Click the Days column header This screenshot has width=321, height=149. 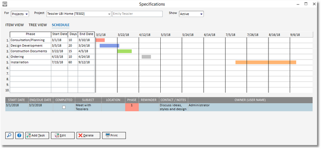click(x=73, y=34)
